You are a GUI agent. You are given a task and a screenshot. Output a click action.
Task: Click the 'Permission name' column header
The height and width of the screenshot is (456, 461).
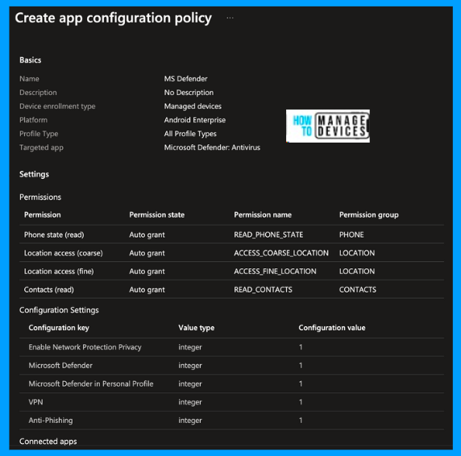pos(263,215)
